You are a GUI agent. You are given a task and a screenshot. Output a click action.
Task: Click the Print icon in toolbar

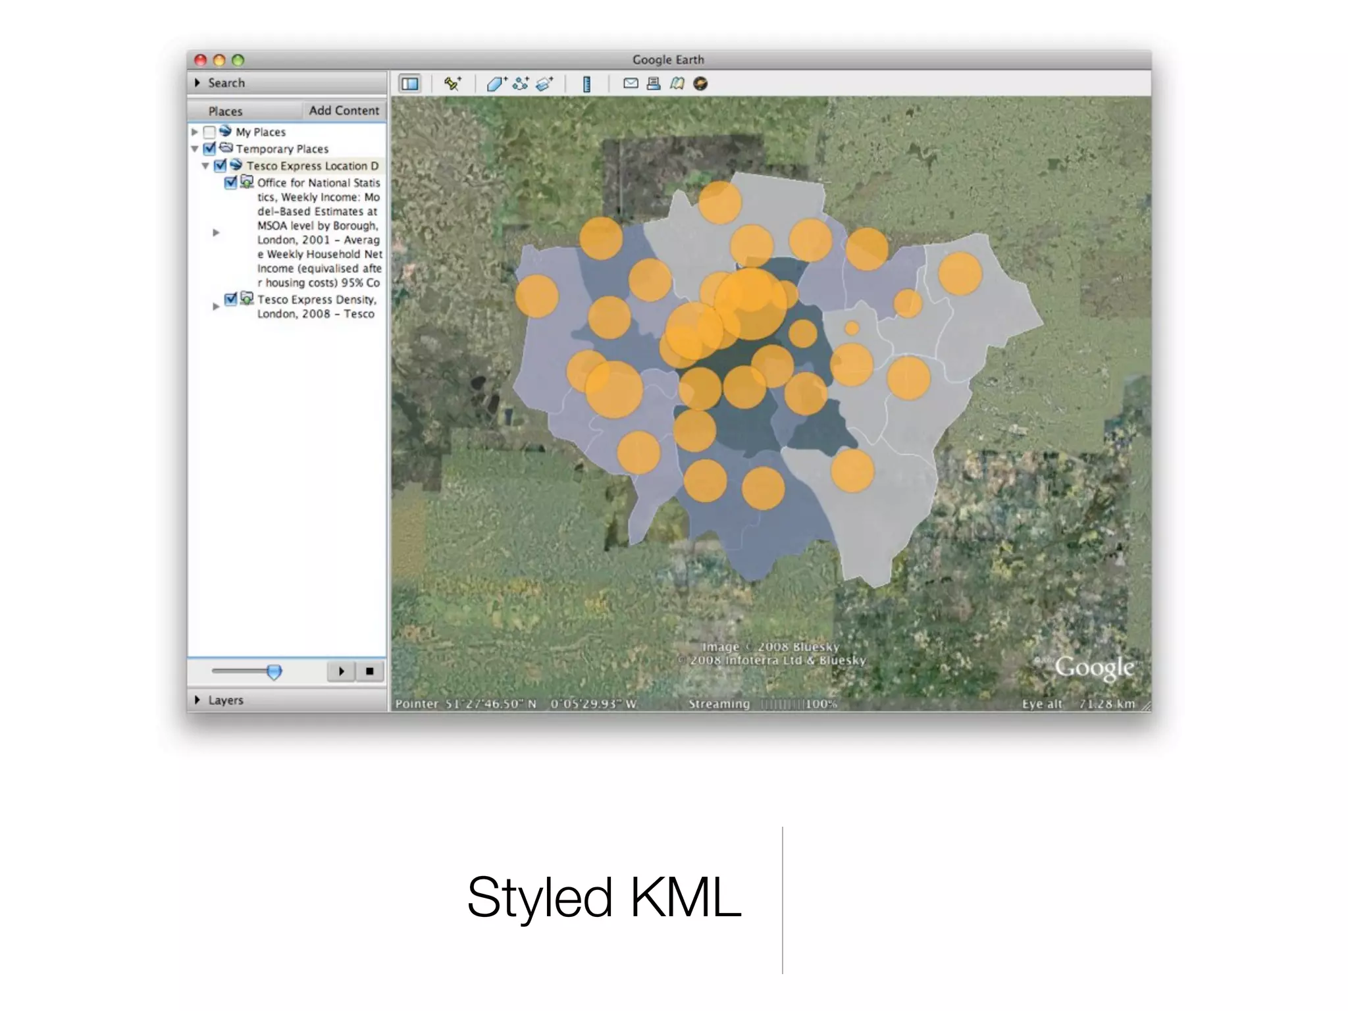click(654, 84)
